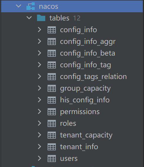The height and width of the screenshot is (167, 144).
Task: Click the nacos schema icon
Action: click(x=31, y=6)
